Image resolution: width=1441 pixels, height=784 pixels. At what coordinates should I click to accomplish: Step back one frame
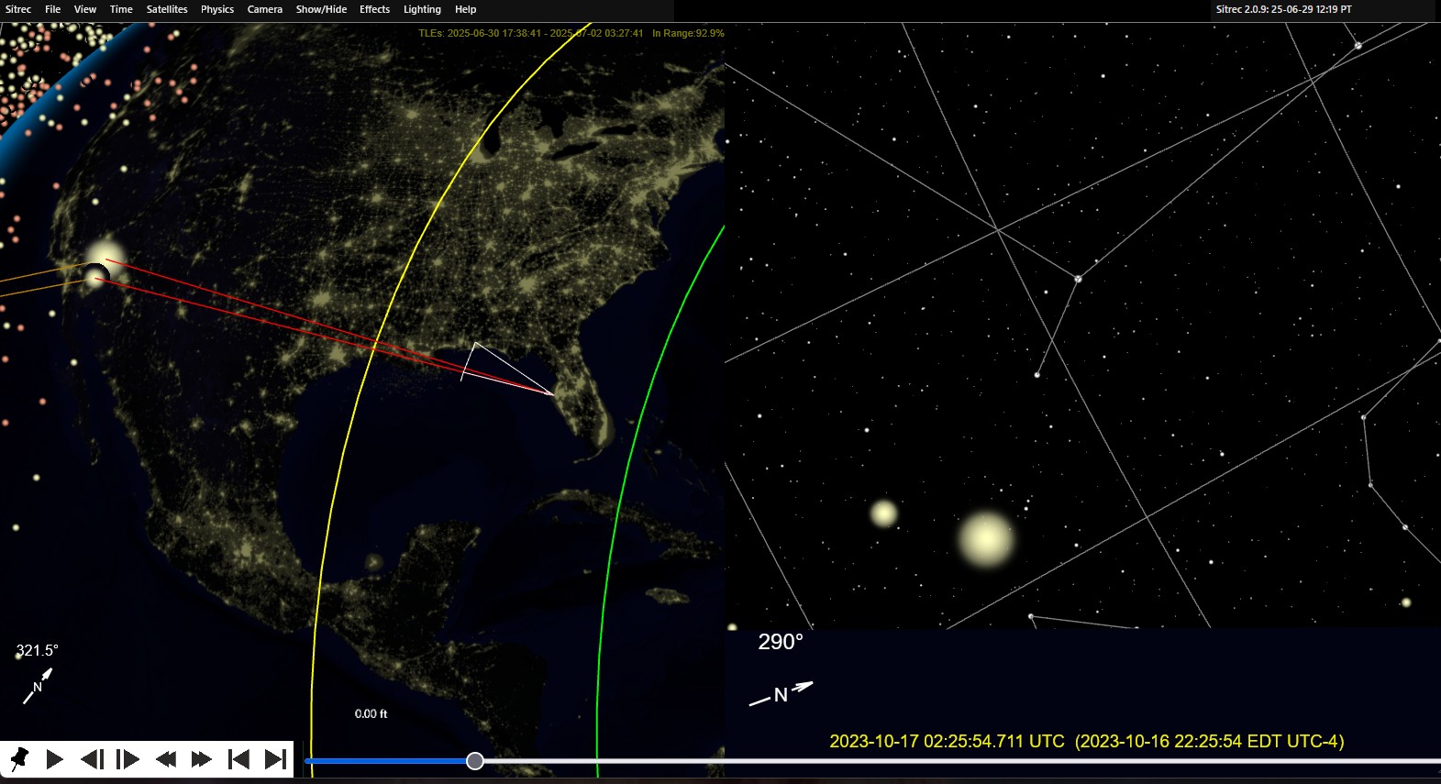[x=92, y=759]
